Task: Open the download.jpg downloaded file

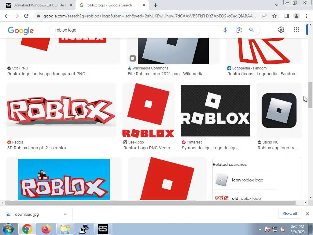Action: pos(27,214)
